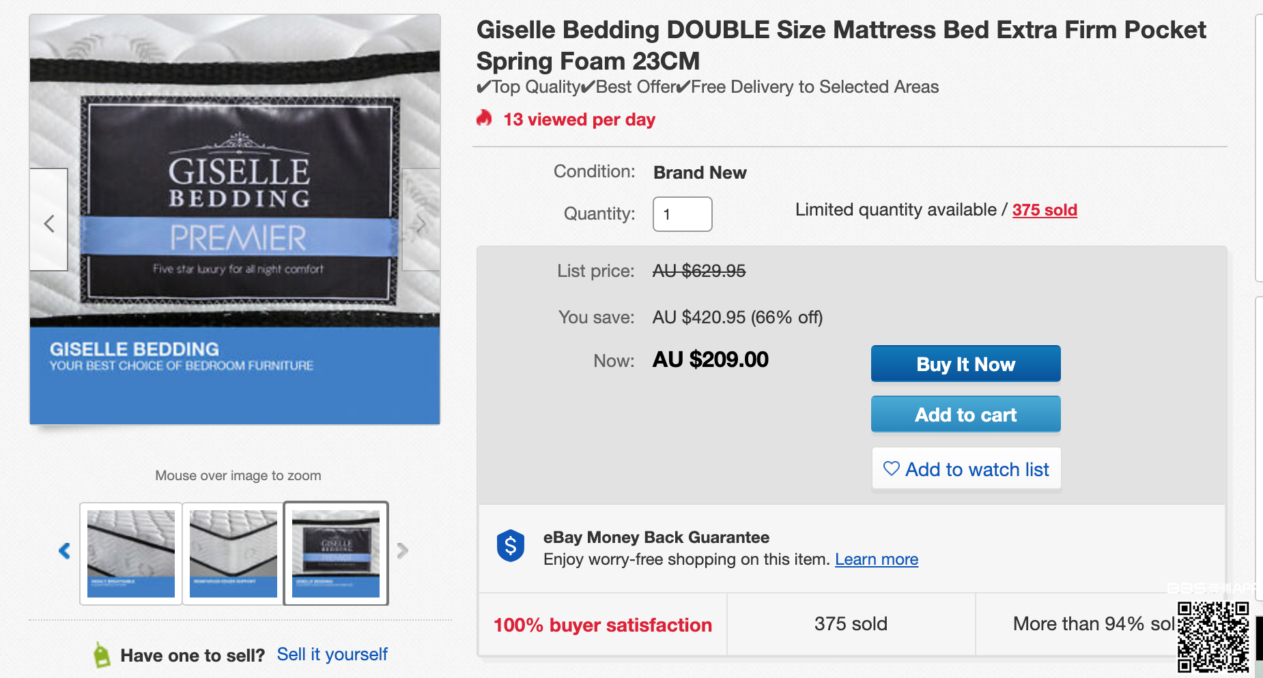Click the Money Back Guarantee shield icon

(510, 546)
